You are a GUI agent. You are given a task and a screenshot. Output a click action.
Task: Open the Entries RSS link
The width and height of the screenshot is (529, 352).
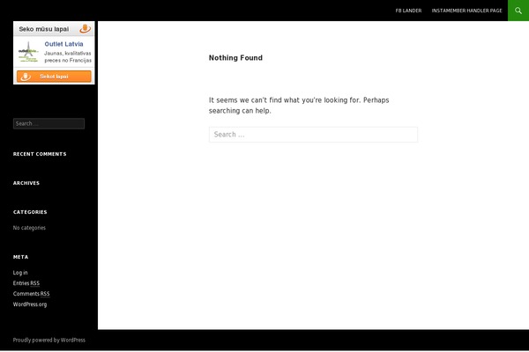[26, 283]
